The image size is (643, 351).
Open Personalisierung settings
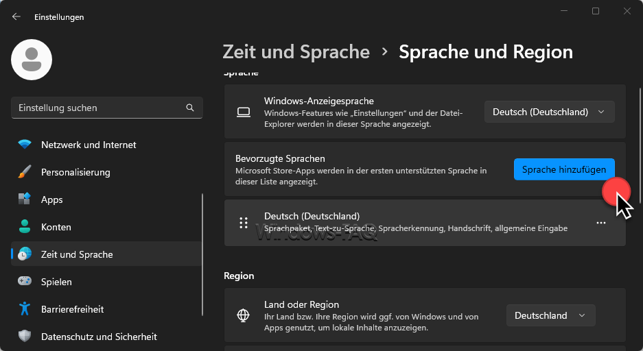106,172
